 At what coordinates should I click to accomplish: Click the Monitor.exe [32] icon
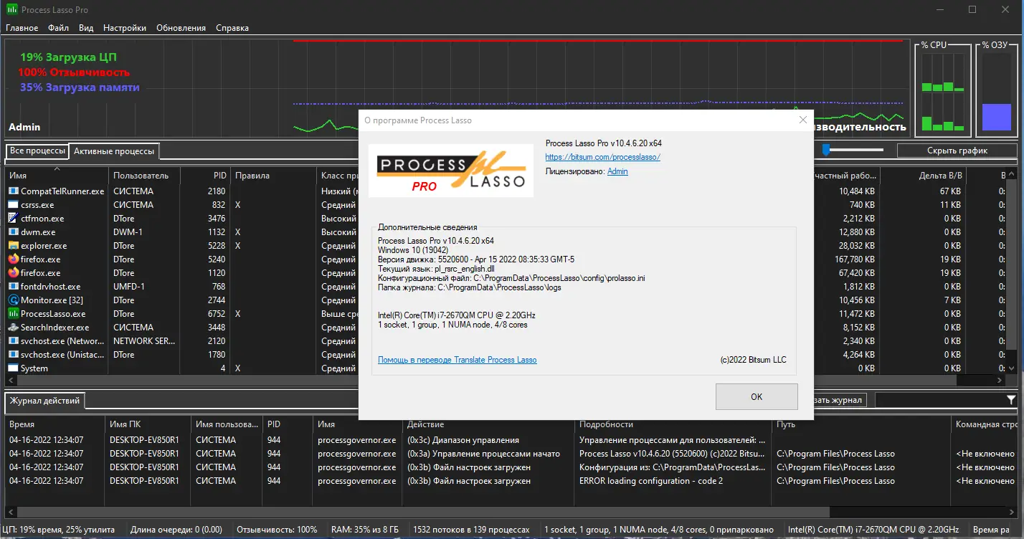pyautogui.click(x=14, y=300)
